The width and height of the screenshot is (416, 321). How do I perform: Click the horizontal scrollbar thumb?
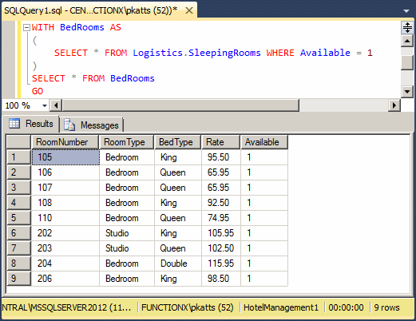pyautogui.click(x=180, y=105)
